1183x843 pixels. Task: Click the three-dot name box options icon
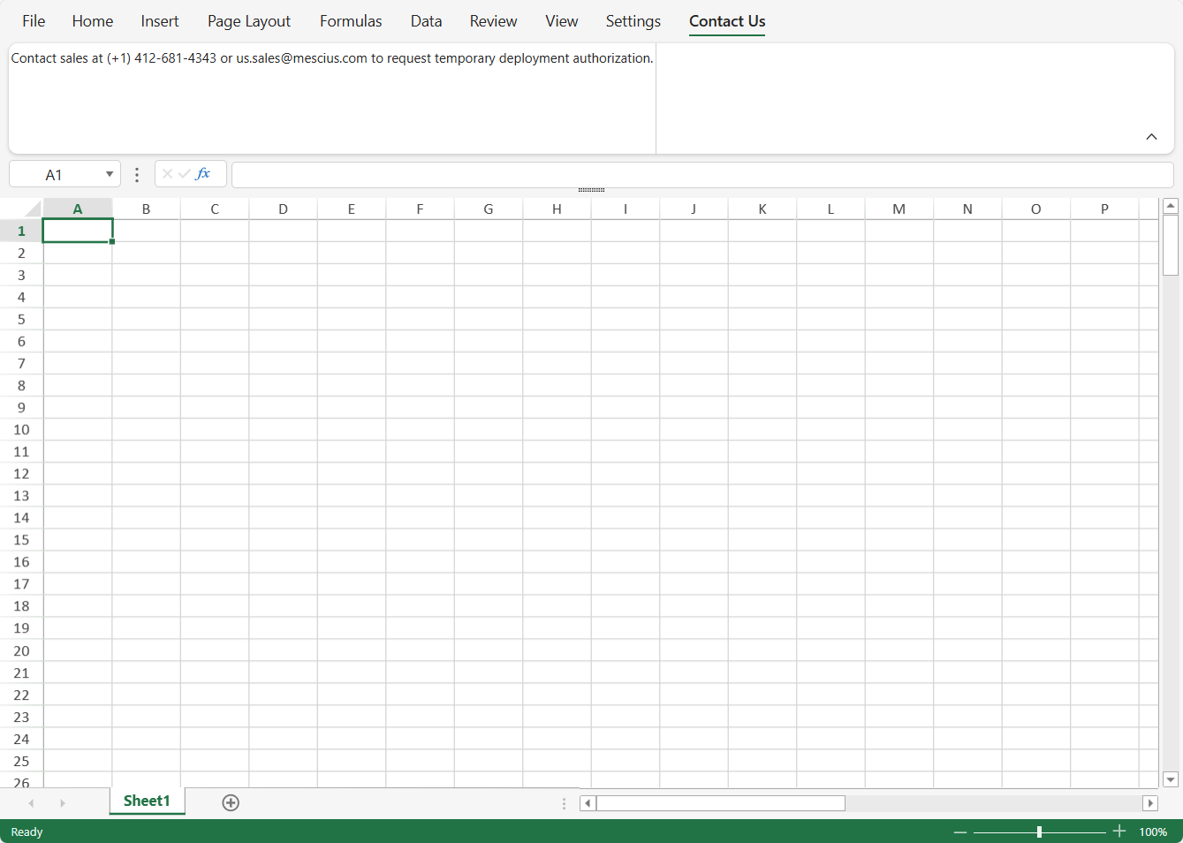[x=137, y=175]
